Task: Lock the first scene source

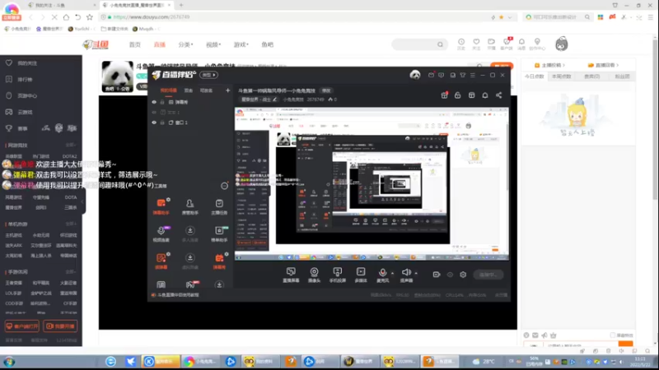Action: [162, 102]
